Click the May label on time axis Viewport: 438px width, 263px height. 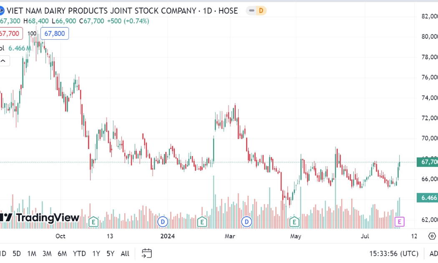295,236
